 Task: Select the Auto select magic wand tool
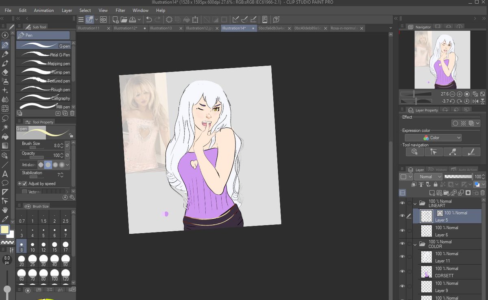pyautogui.click(x=5, y=128)
